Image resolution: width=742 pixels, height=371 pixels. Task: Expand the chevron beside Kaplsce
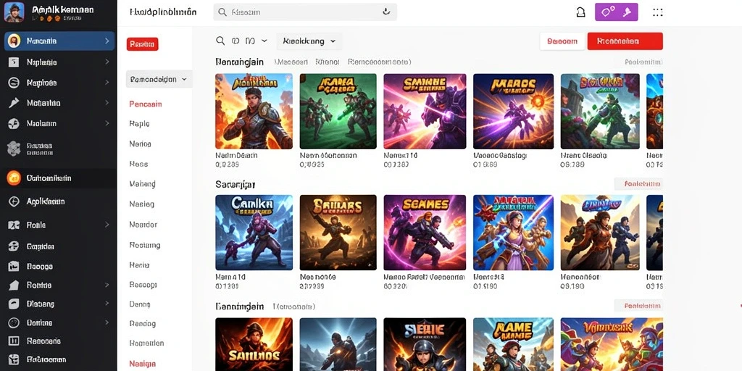point(107,83)
